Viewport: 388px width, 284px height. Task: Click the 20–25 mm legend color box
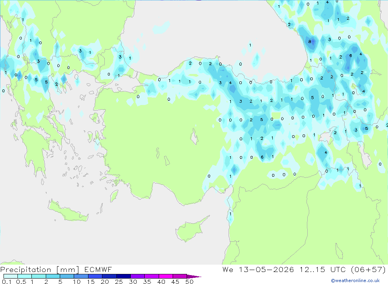[109, 276]
